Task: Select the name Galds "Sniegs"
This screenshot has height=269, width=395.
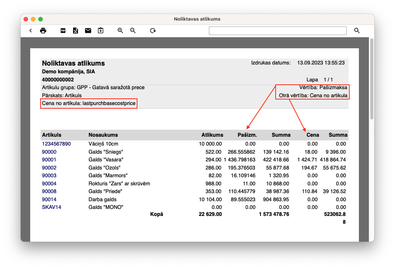Action: [106, 152]
